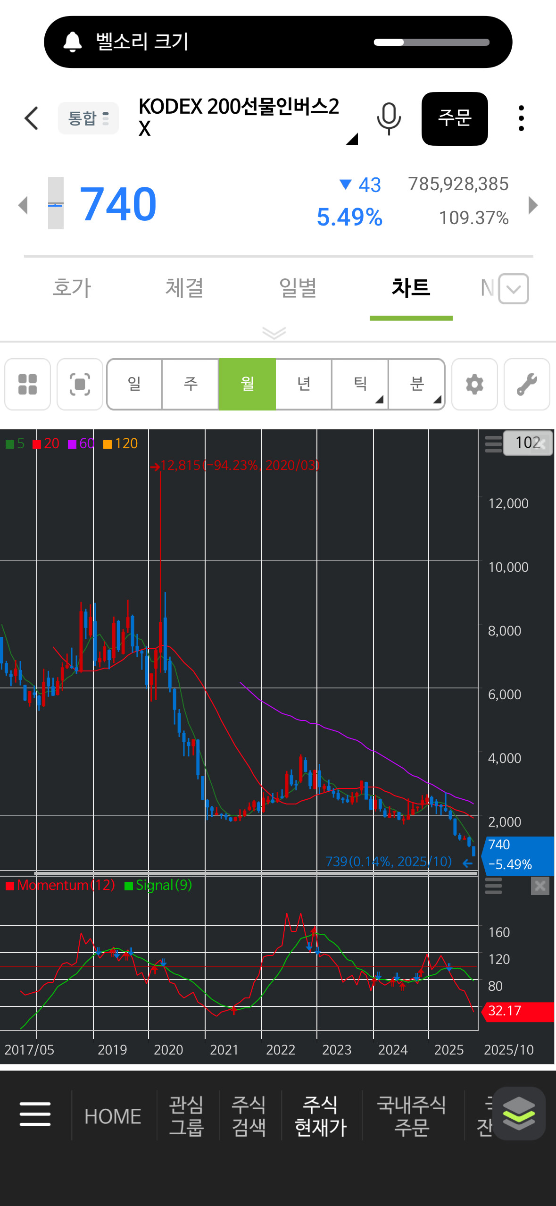Open stock name KODEX 200선물인버스2X selector
556x1206 pixels.
247,118
